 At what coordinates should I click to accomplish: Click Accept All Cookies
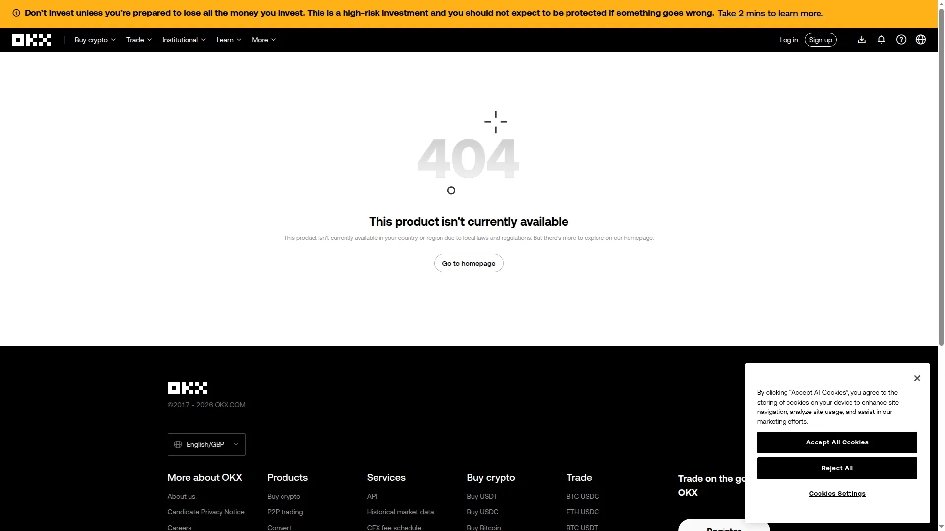837,442
